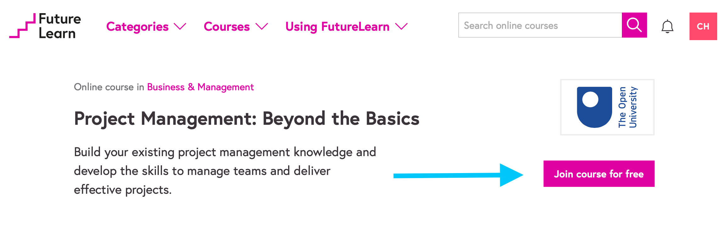This screenshot has height=232, width=726.
Task: Click the Open University blue shield logo
Action: coord(594,107)
